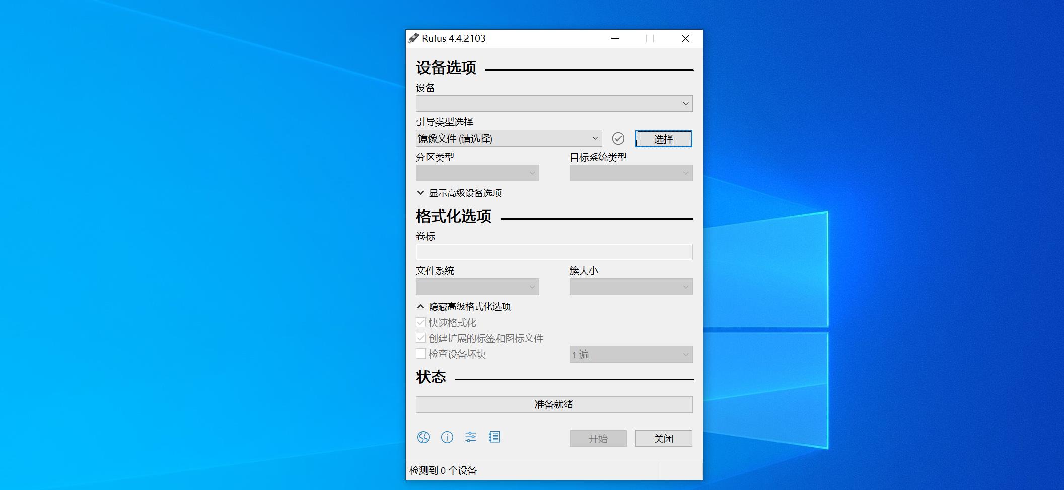Image resolution: width=1064 pixels, height=490 pixels.
Task: Click the 关闭 button
Action: [x=664, y=438]
